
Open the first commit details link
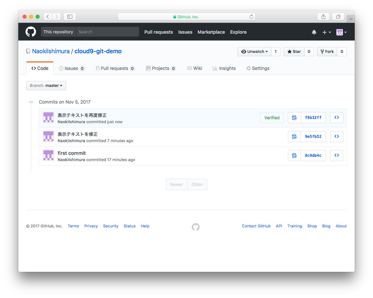click(x=72, y=153)
